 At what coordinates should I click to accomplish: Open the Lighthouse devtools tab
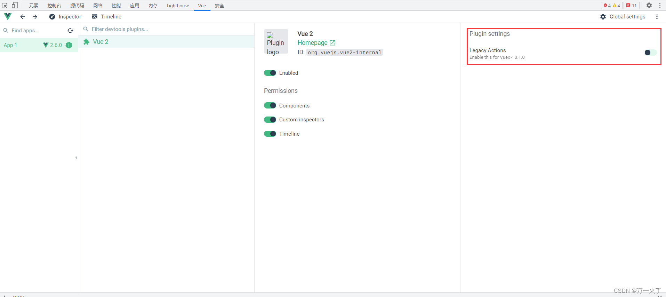(178, 6)
